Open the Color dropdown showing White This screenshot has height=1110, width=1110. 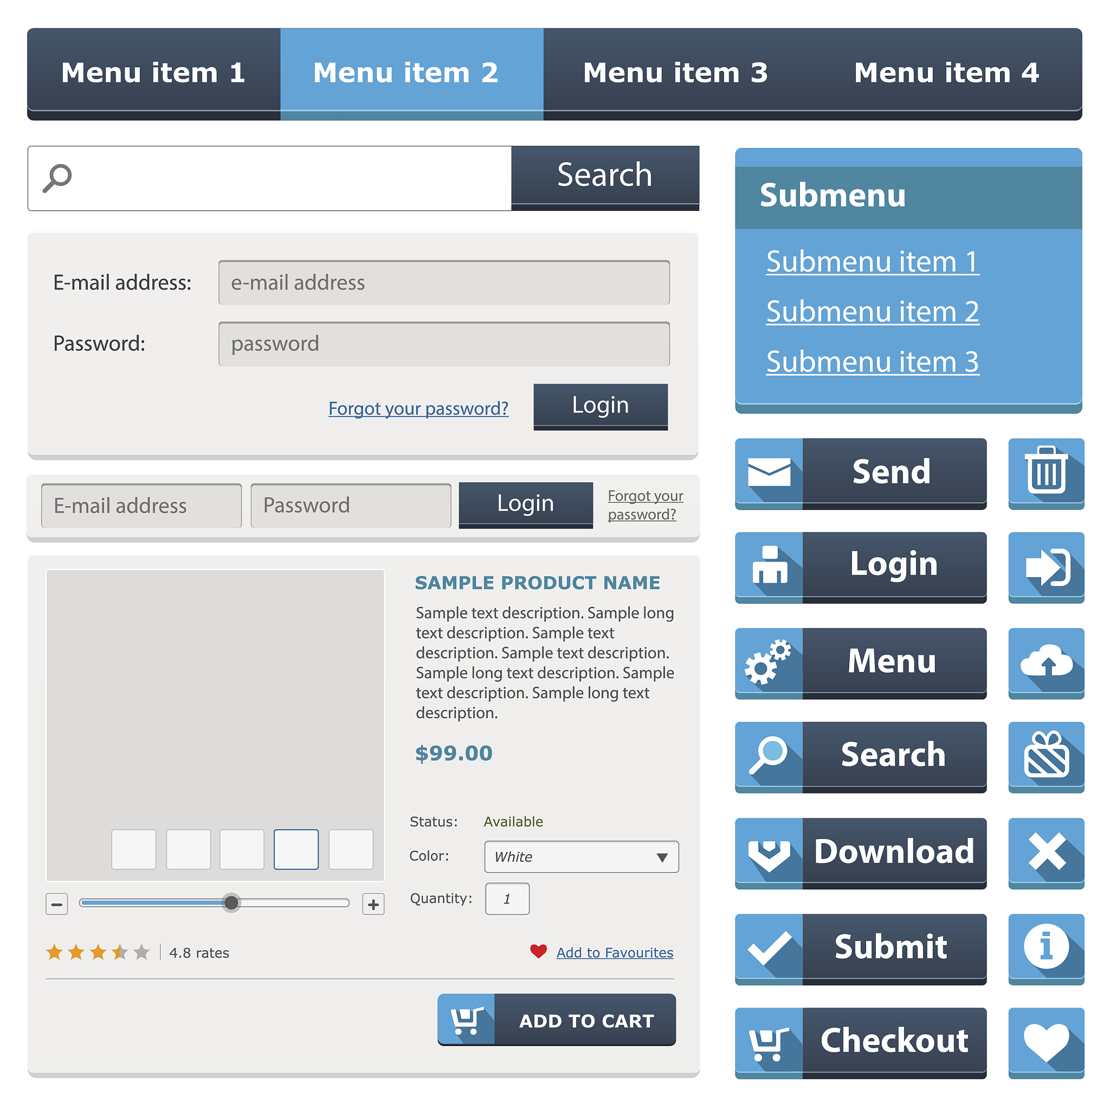[x=581, y=857]
